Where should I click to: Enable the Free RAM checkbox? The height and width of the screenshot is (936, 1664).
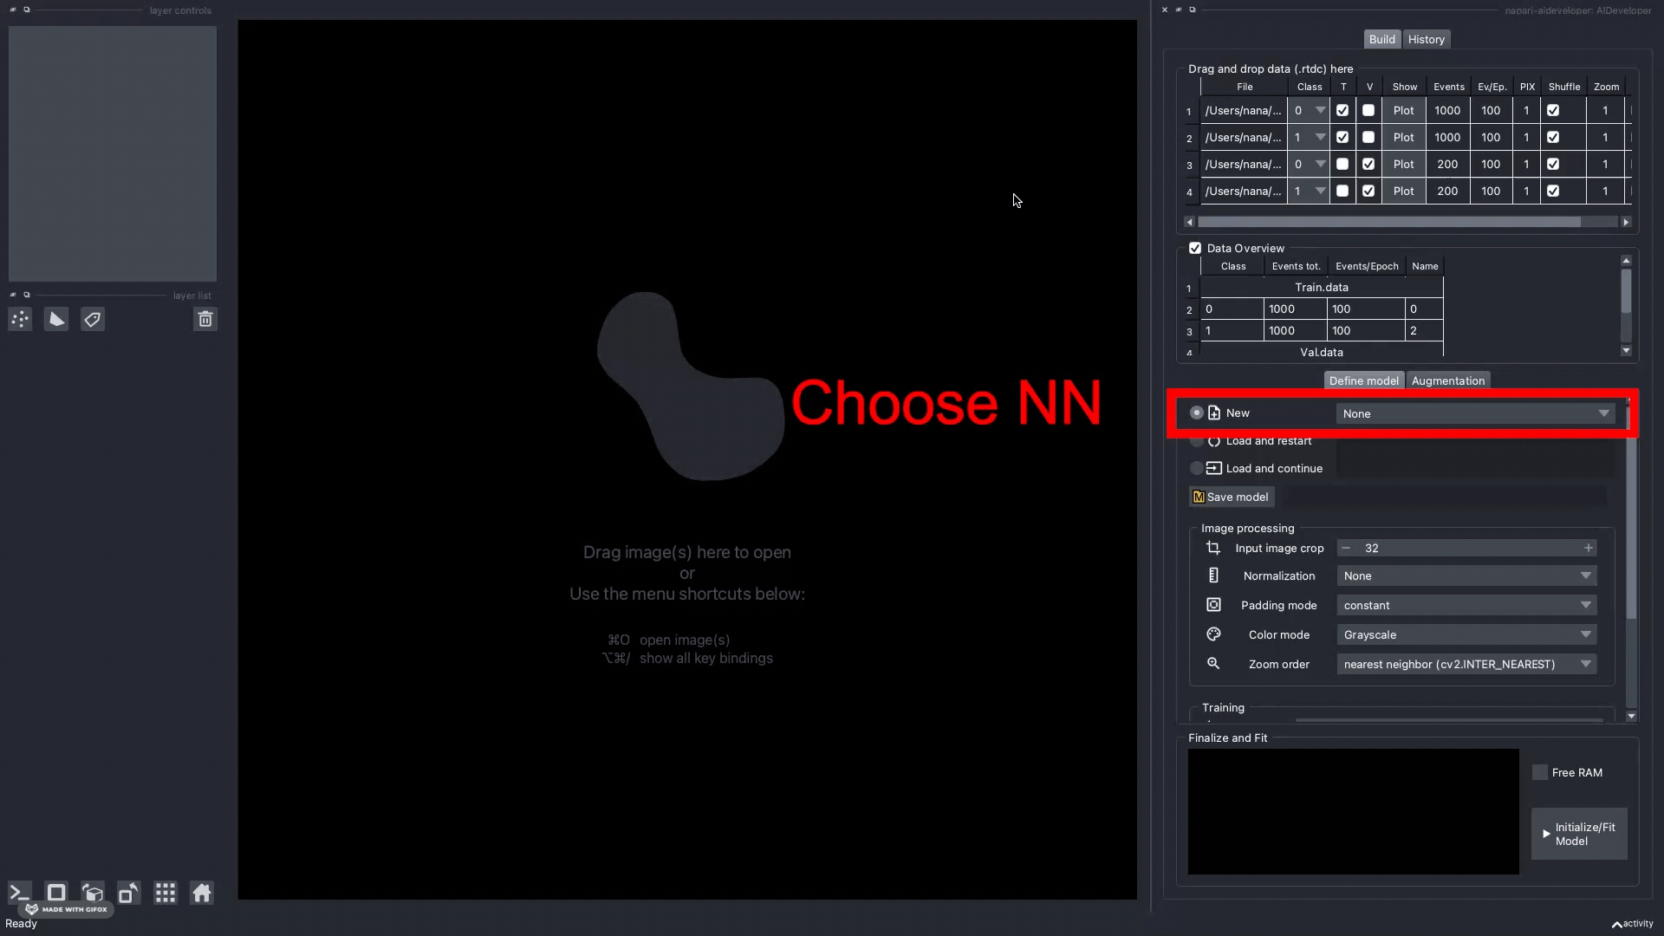[1540, 773]
